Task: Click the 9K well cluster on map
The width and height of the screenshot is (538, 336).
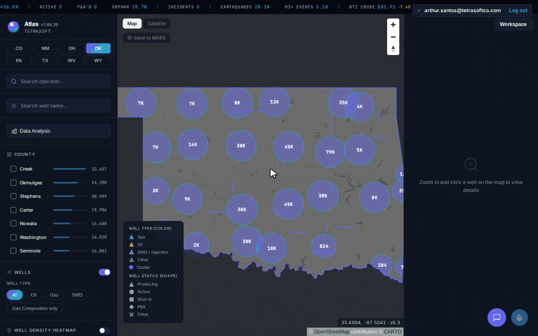Action: coord(187,199)
